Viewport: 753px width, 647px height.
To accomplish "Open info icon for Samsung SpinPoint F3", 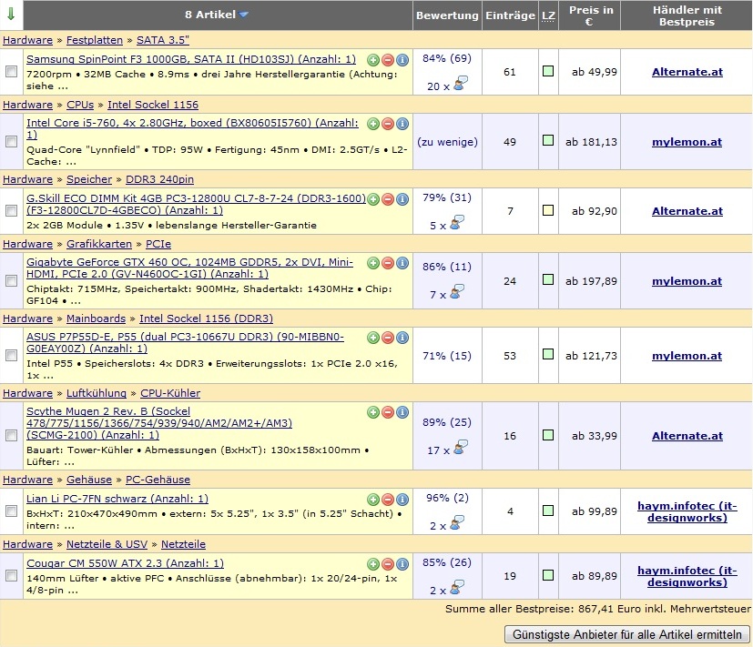I will click(x=402, y=60).
